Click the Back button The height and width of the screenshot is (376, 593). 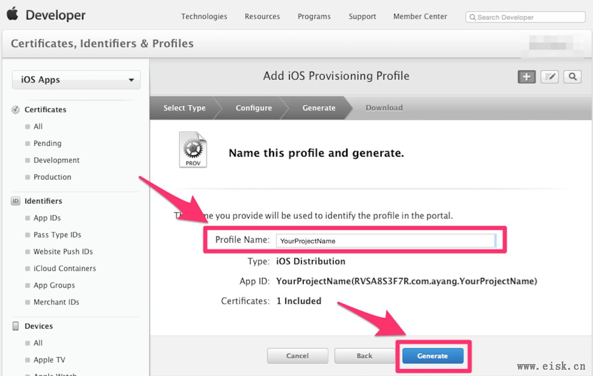[x=364, y=356]
